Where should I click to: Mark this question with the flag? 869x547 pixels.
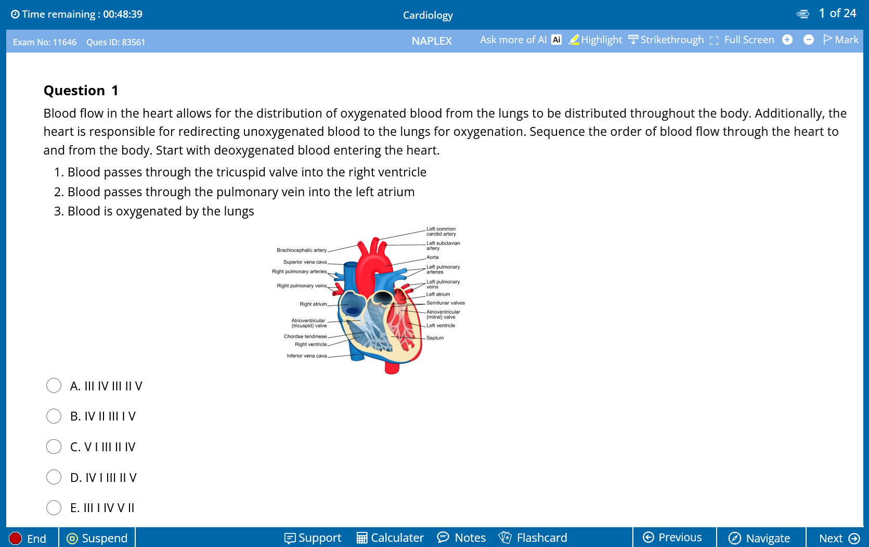pyautogui.click(x=840, y=40)
